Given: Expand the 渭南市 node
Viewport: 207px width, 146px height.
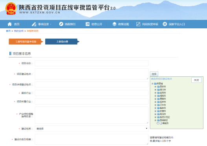Looking at the screenshot, I should (x=156, y=99).
